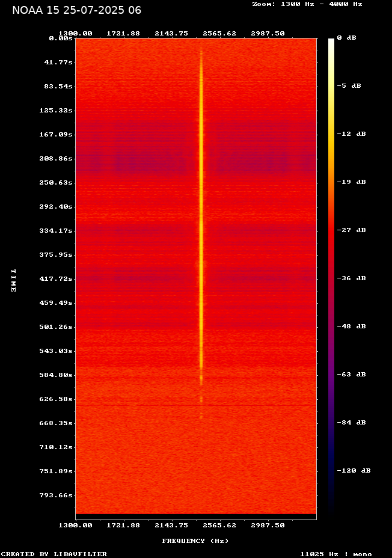
Task: Click the 0 dB scale label
Action: [347, 38]
